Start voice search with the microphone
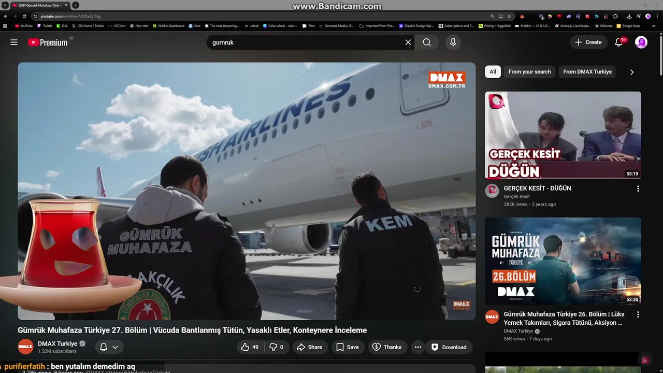 pyautogui.click(x=453, y=42)
